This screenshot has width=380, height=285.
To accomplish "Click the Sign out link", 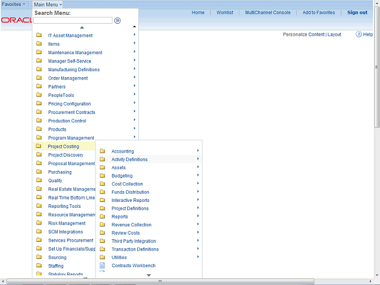I will coord(357,12).
